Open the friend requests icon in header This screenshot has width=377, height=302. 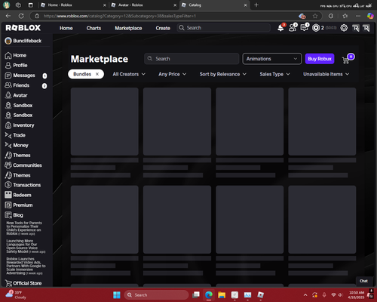coord(293,28)
